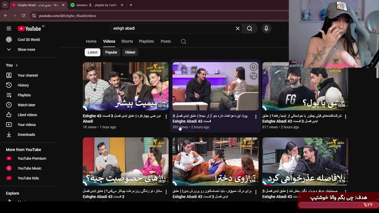Go to YouTube home via logo
Screen dimensions: 379x213
[x=29, y=28]
